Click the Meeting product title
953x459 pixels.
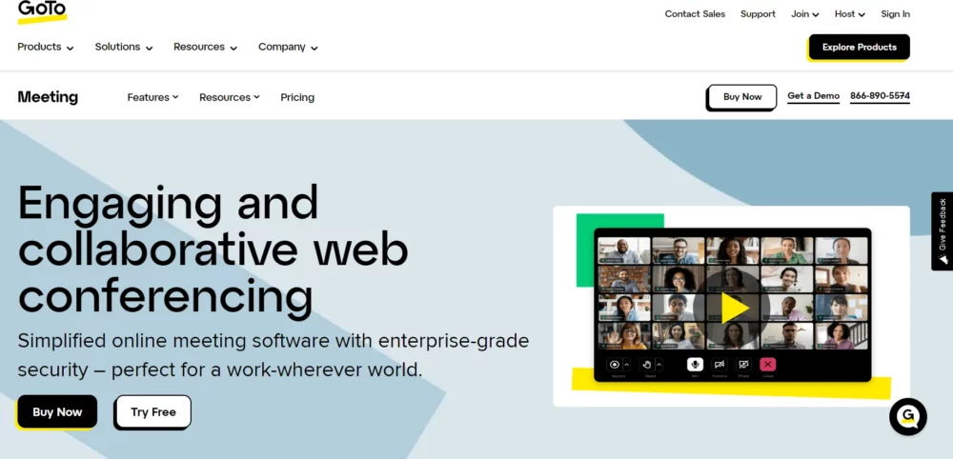(48, 97)
